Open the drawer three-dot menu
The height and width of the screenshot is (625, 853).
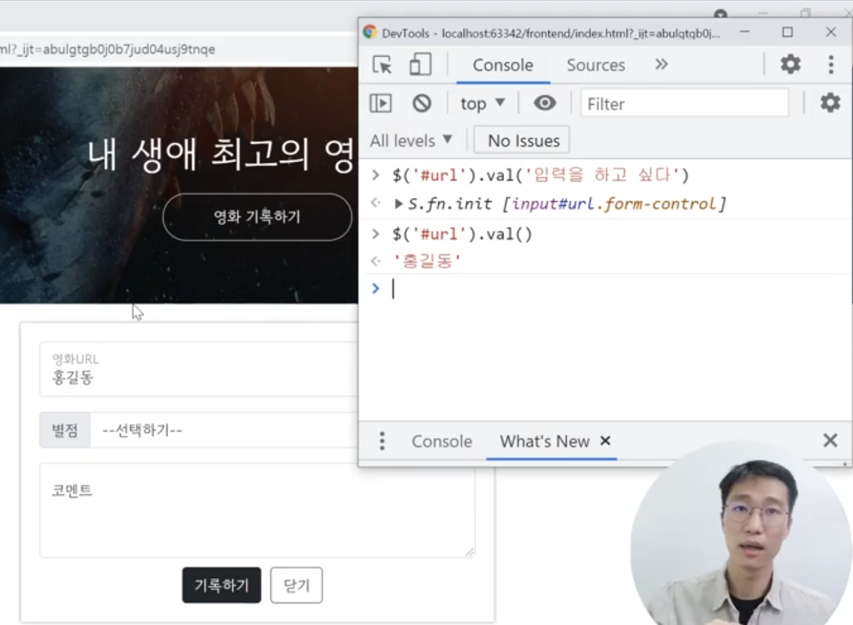click(x=382, y=441)
